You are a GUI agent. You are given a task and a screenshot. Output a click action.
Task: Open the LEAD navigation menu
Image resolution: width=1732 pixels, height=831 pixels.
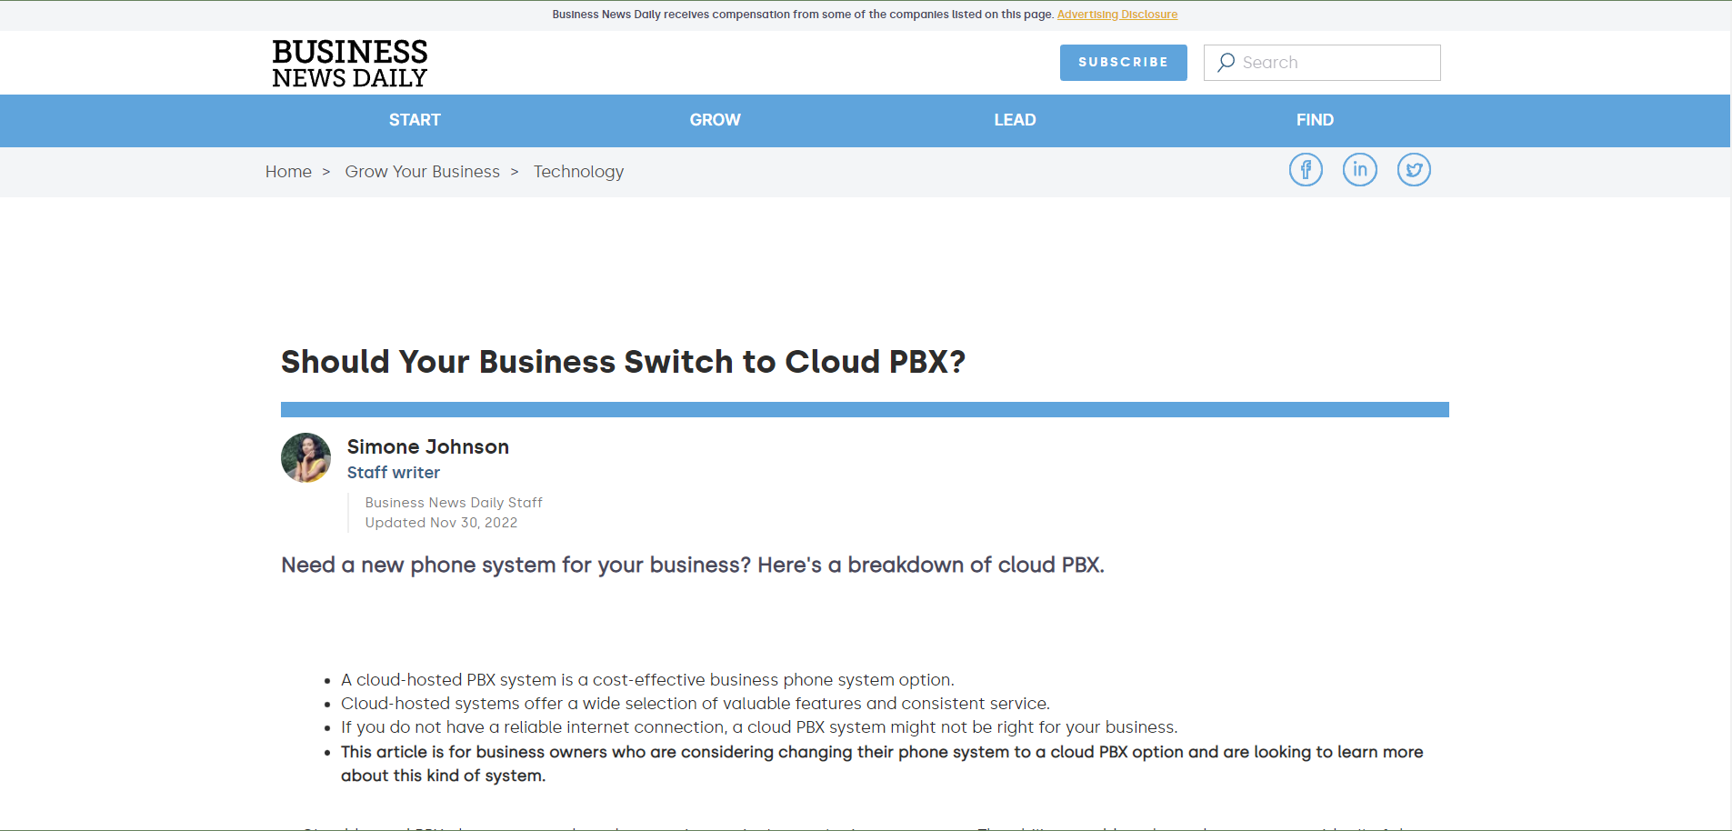(1015, 120)
